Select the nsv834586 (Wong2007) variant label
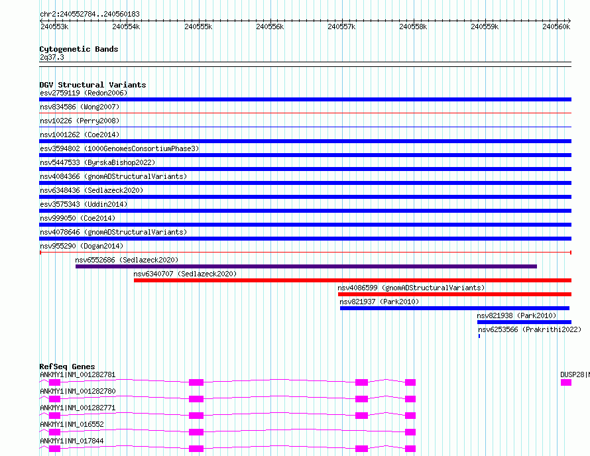 (x=80, y=107)
